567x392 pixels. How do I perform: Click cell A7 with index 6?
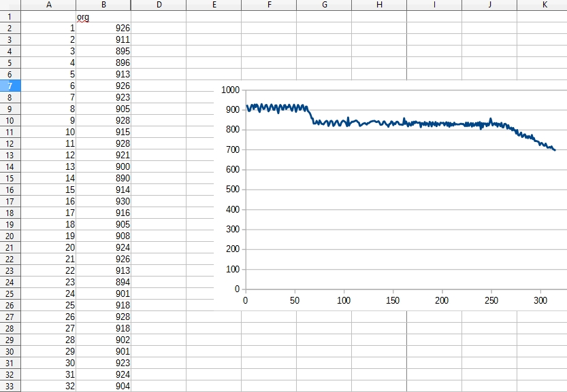(48, 86)
